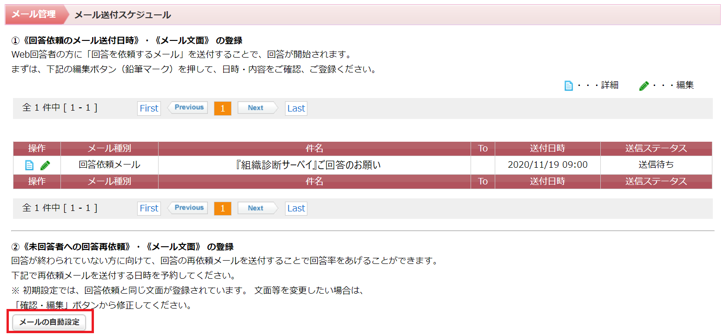Jump to Last in the upper pagination bar
The width and height of the screenshot is (724, 335).
[296, 108]
